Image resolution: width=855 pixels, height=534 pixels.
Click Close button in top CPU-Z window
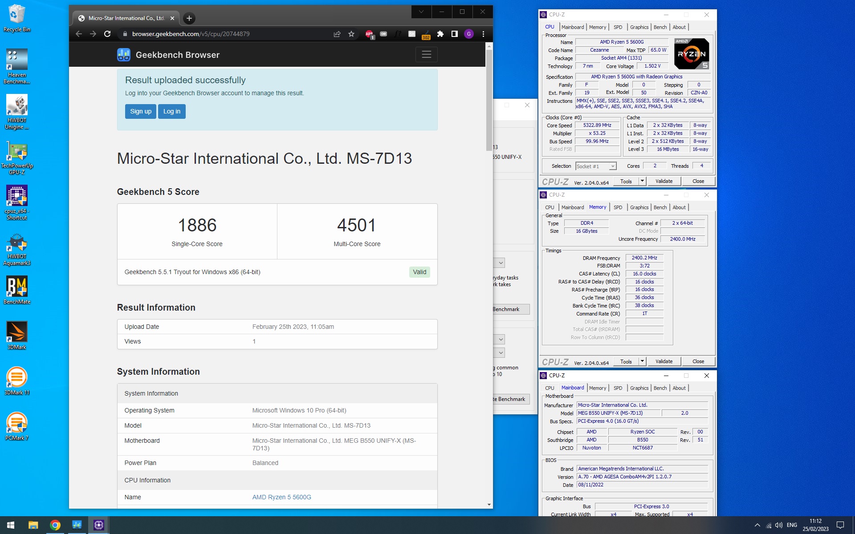698,181
